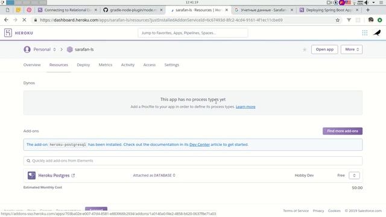
Task: Click the keyboard language flag indicator
Action: pyautogui.click(x=348, y=2)
